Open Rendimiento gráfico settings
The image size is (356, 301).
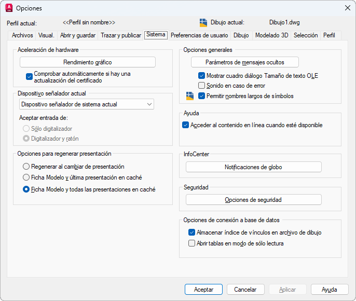[88, 62]
